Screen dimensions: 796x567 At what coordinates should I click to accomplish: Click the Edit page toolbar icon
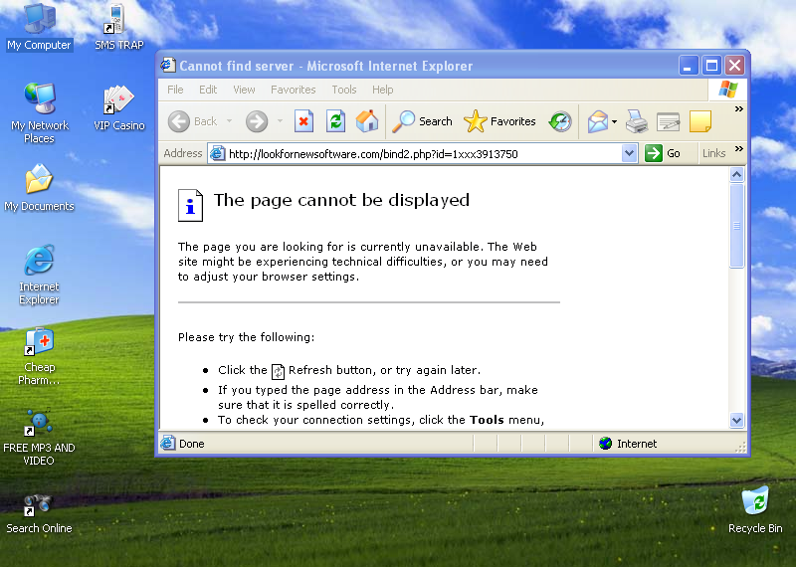coord(668,121)
